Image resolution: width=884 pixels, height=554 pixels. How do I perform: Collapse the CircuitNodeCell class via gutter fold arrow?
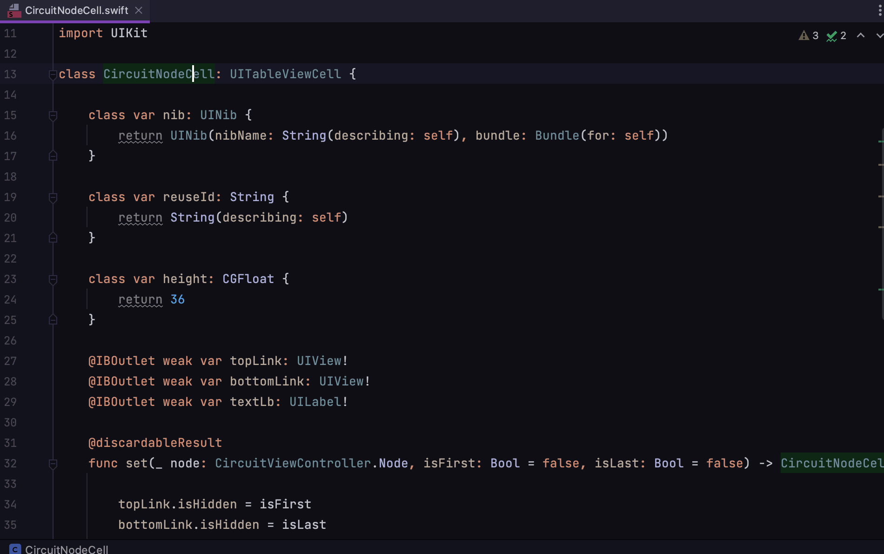(53, 74)
